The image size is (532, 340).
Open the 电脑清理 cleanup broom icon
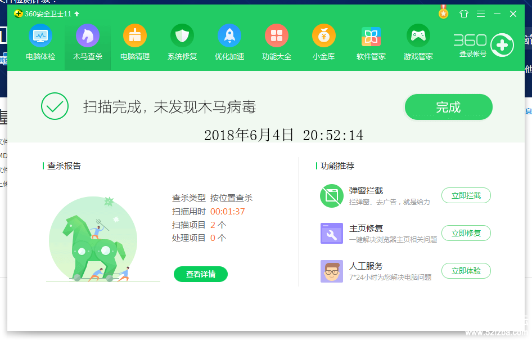pos(135,35)
